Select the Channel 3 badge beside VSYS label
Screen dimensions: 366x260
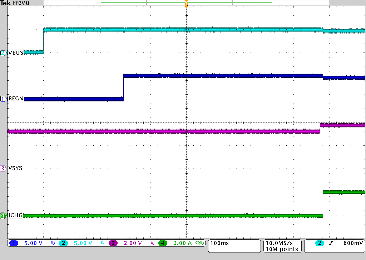(x=3, y=168)
